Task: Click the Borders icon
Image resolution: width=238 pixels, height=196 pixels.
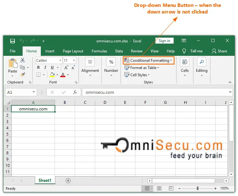Action: pos(38,75)
